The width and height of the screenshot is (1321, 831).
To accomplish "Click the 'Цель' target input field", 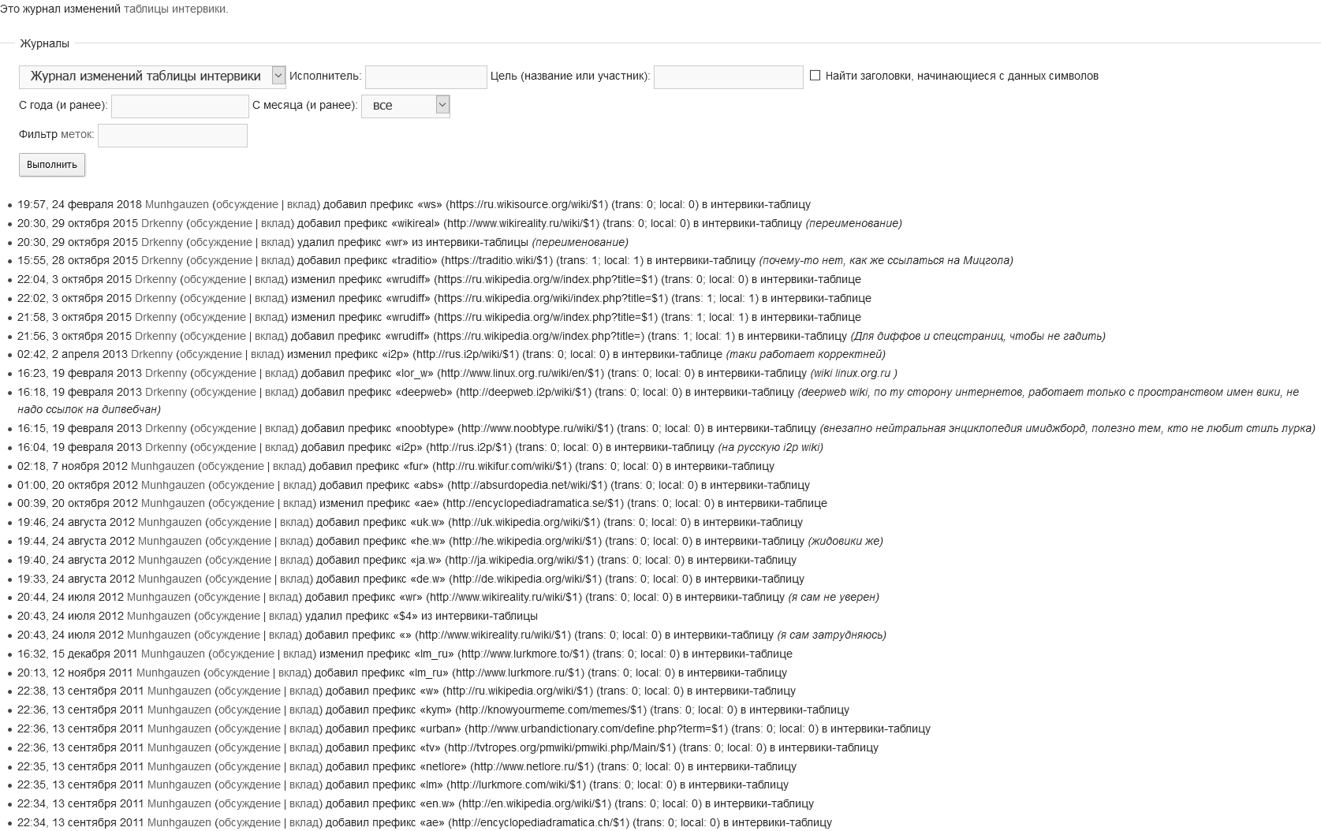I will (x=728, y=76).
